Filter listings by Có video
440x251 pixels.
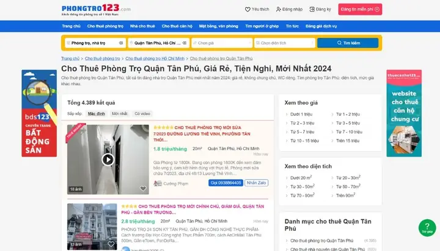coord(142,113)
